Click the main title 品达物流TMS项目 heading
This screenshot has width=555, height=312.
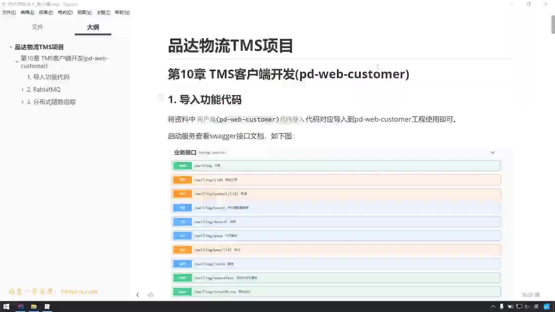231,46
